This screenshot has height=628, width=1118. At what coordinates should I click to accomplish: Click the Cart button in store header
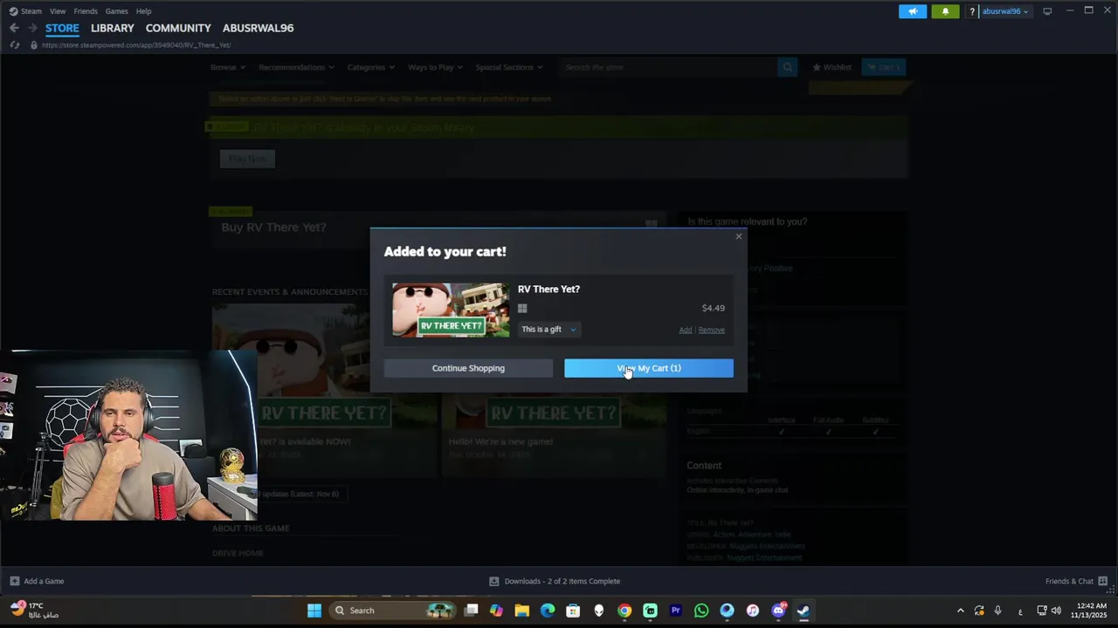click(883, 67)
